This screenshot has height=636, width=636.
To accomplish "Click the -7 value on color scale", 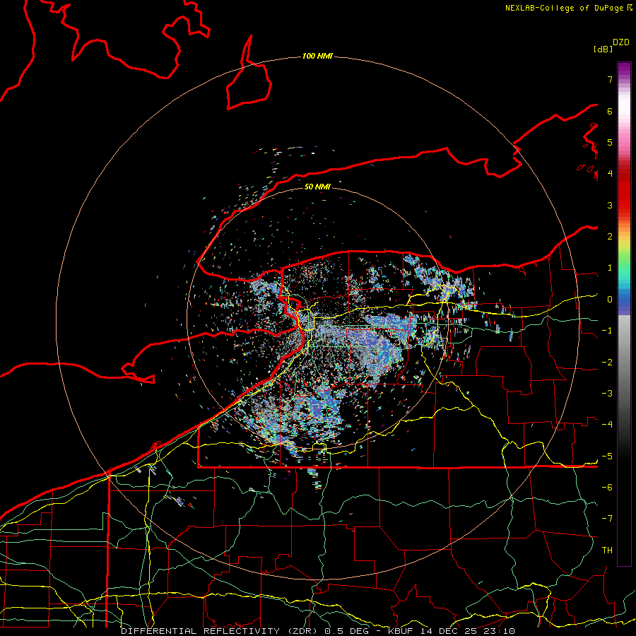I will click(607, 519).
